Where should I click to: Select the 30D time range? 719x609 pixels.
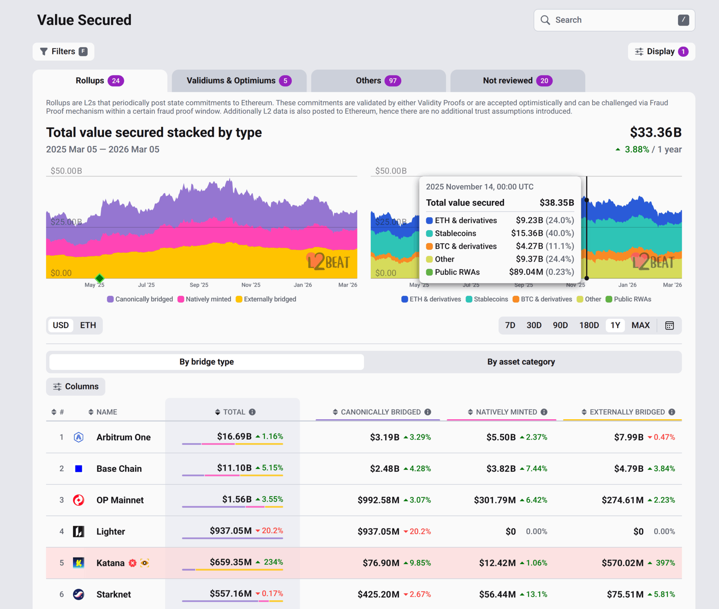pyautogui.click(x=534, y=325)
